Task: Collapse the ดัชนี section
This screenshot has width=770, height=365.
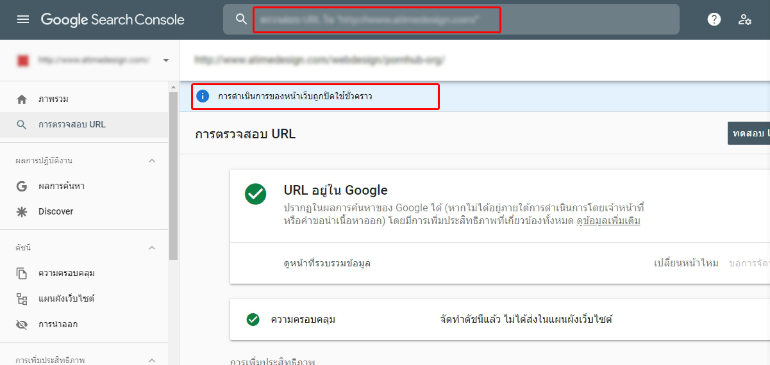Action: point(152,248)
